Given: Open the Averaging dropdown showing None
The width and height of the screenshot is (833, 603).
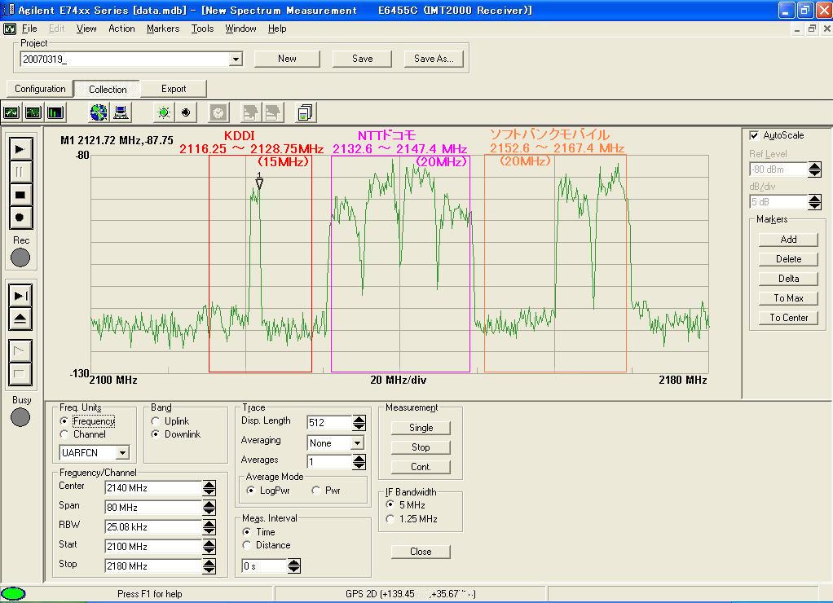Looking at the screenshot, I should pyautogui.click(x=358, y=442).
